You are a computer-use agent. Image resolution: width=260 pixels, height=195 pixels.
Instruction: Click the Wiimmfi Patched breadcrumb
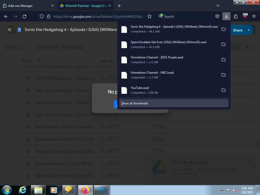click(x=59, y=47)
